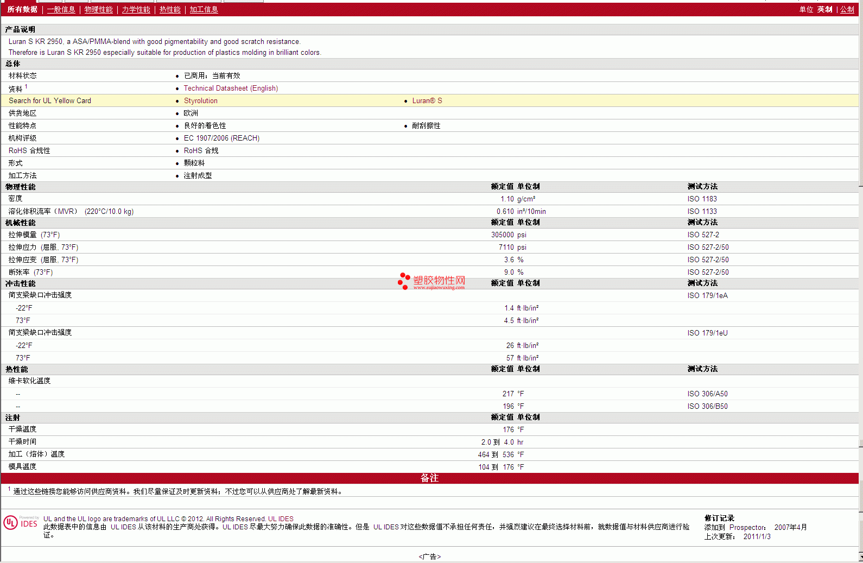Open the Luran® S link
Image resolution: width=863 pixels, height=563 pixels.
[427, 100]
